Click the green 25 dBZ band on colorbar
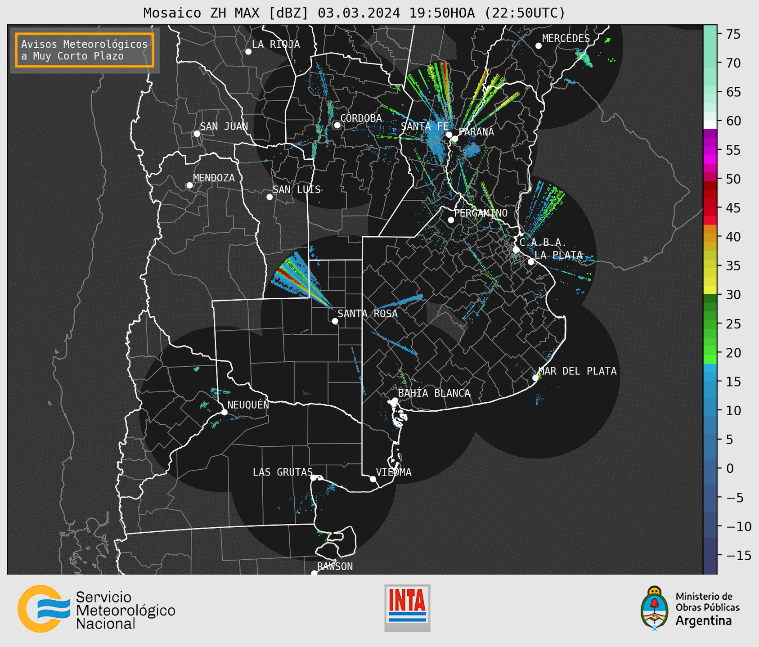759x647 pixels. 710,323
